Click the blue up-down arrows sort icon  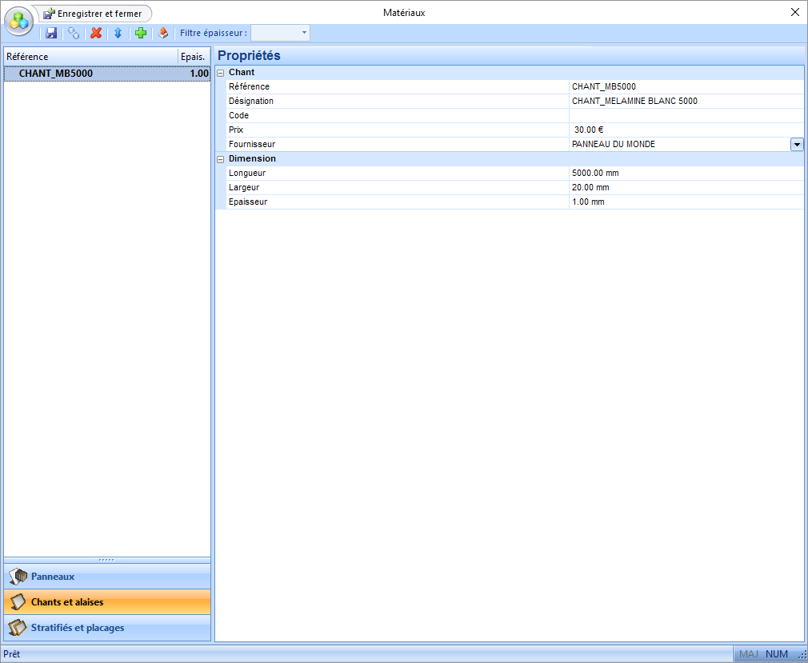118,33
